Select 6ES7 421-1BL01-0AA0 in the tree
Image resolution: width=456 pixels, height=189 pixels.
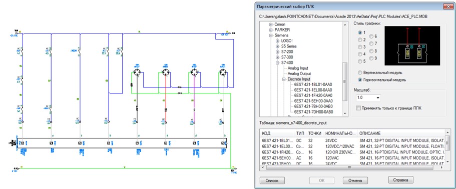click(313, 84)
